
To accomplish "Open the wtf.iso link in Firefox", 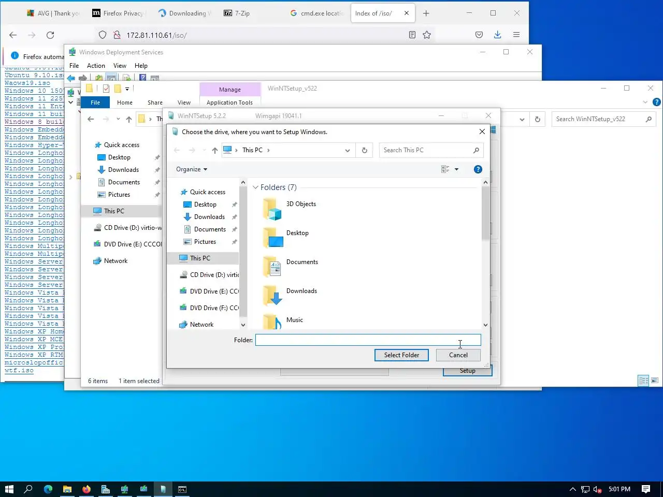I will coord(19,371).
